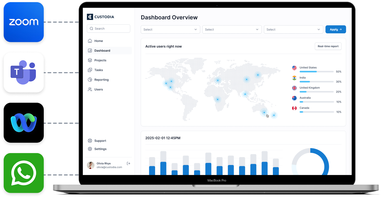
Task: Click the Canada 10% progress bar
Action: pos(316,112)
